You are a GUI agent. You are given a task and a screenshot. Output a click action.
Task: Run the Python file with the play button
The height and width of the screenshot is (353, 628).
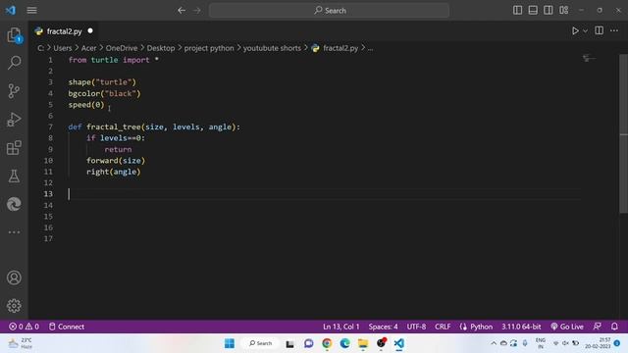coord(575,30)
